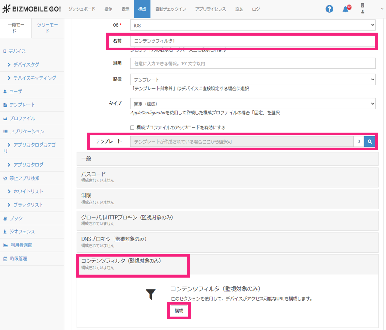Expand the 制限 section

(228, 198)
